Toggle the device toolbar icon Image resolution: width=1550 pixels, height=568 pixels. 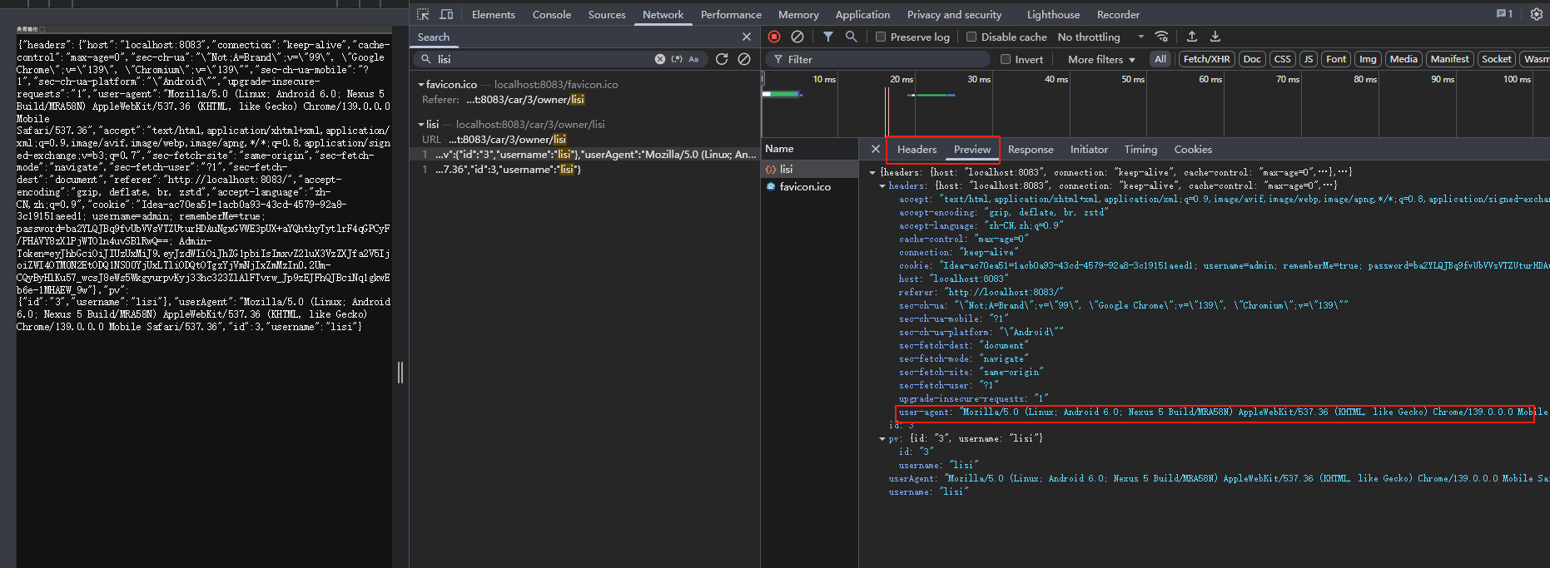pyautogui.click(x=446, y=14)
